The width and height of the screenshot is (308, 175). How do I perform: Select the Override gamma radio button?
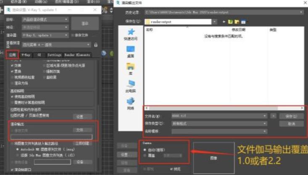145,155
